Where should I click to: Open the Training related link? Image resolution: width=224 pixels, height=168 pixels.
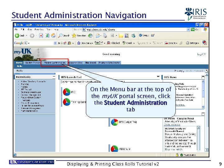click(25, 84)
